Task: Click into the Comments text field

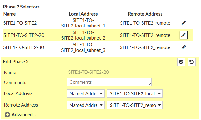Action: point(109,82)
